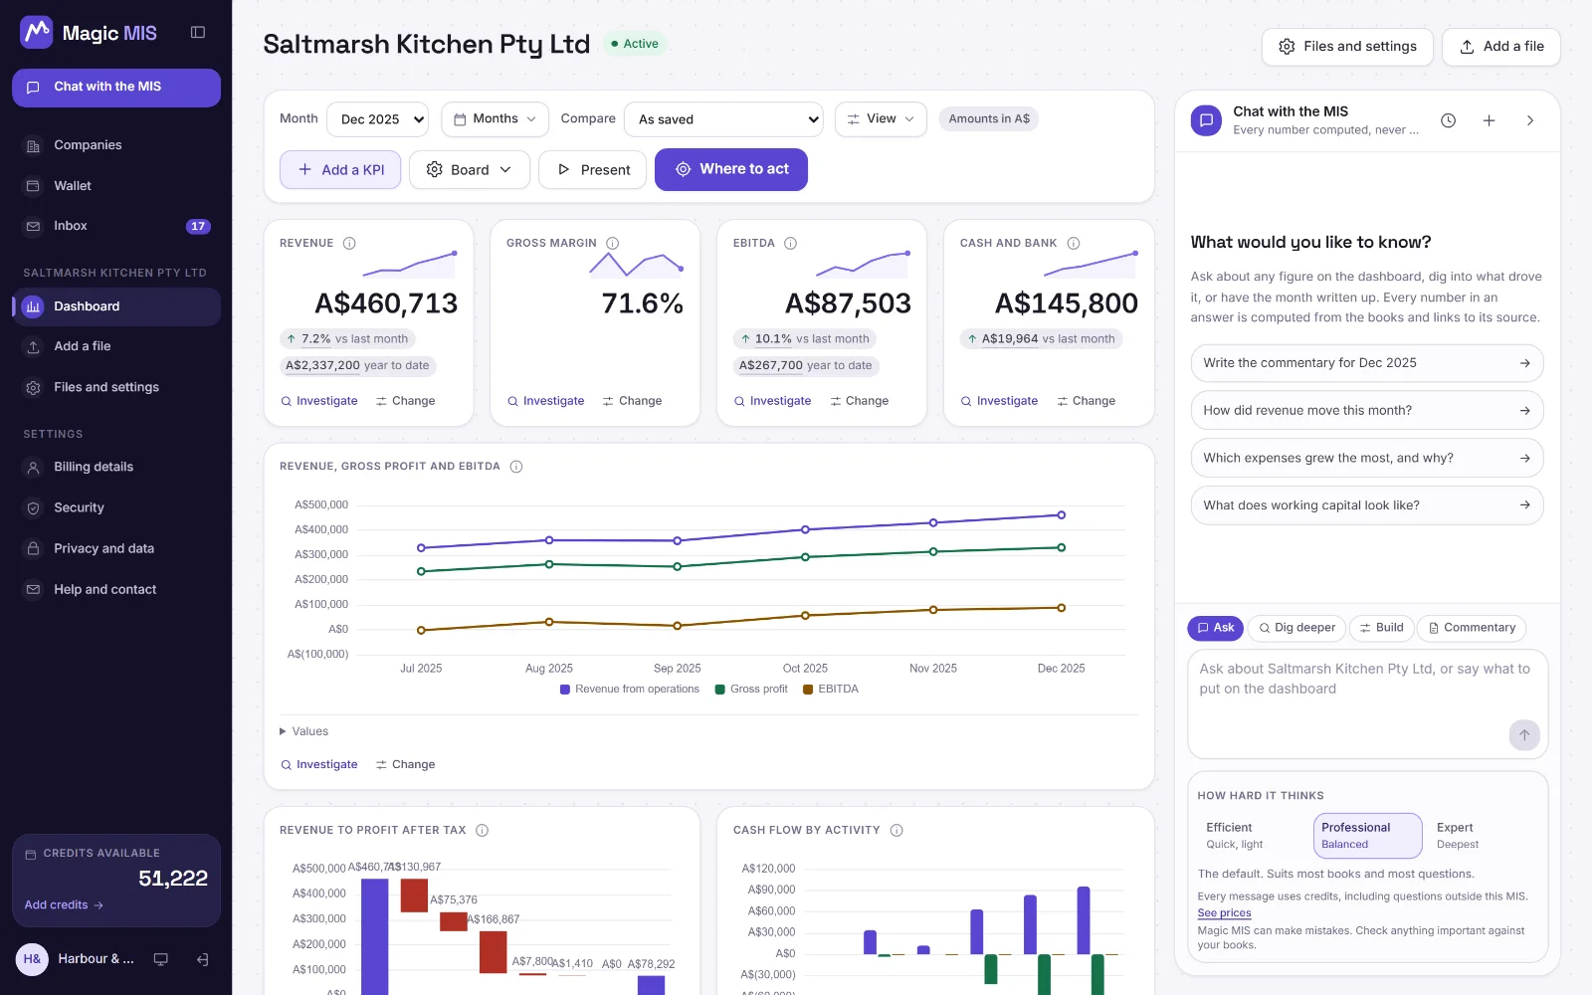Click the monitor icon in sidebar footer
Viewport: 1592px width, 995px height.
[x=160, y=959]
